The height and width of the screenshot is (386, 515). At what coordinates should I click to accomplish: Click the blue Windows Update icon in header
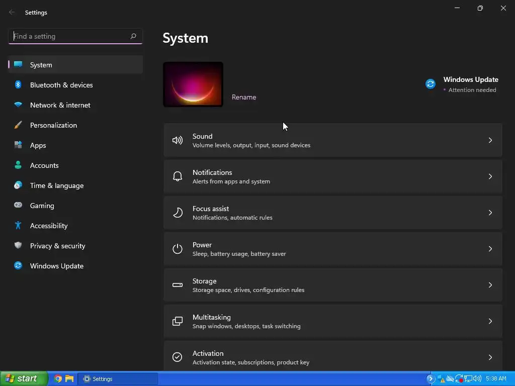click(x=431, y=84)
